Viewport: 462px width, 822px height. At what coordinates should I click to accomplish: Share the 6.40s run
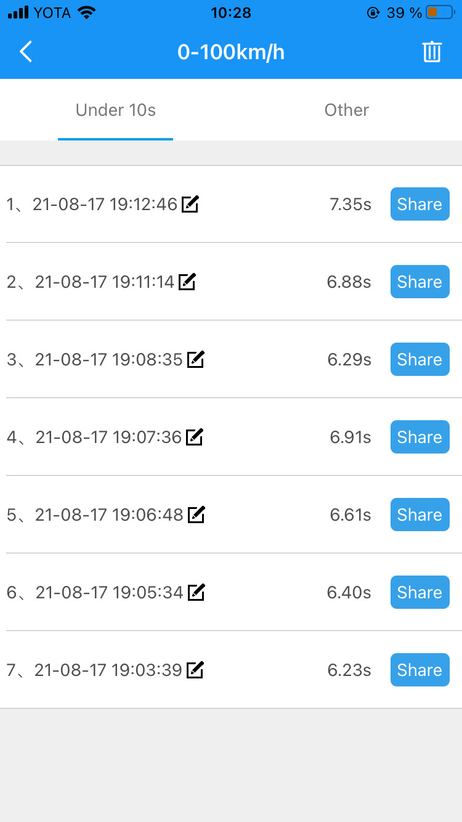tap(419, 592)
